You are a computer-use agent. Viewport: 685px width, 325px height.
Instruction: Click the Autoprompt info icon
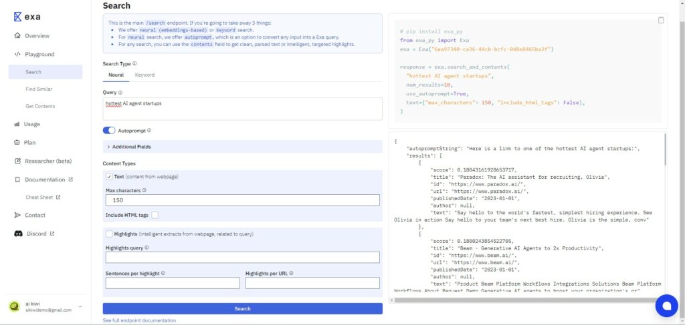point(149,130)
